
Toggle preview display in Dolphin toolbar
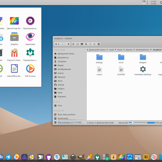tap(82, 44)
